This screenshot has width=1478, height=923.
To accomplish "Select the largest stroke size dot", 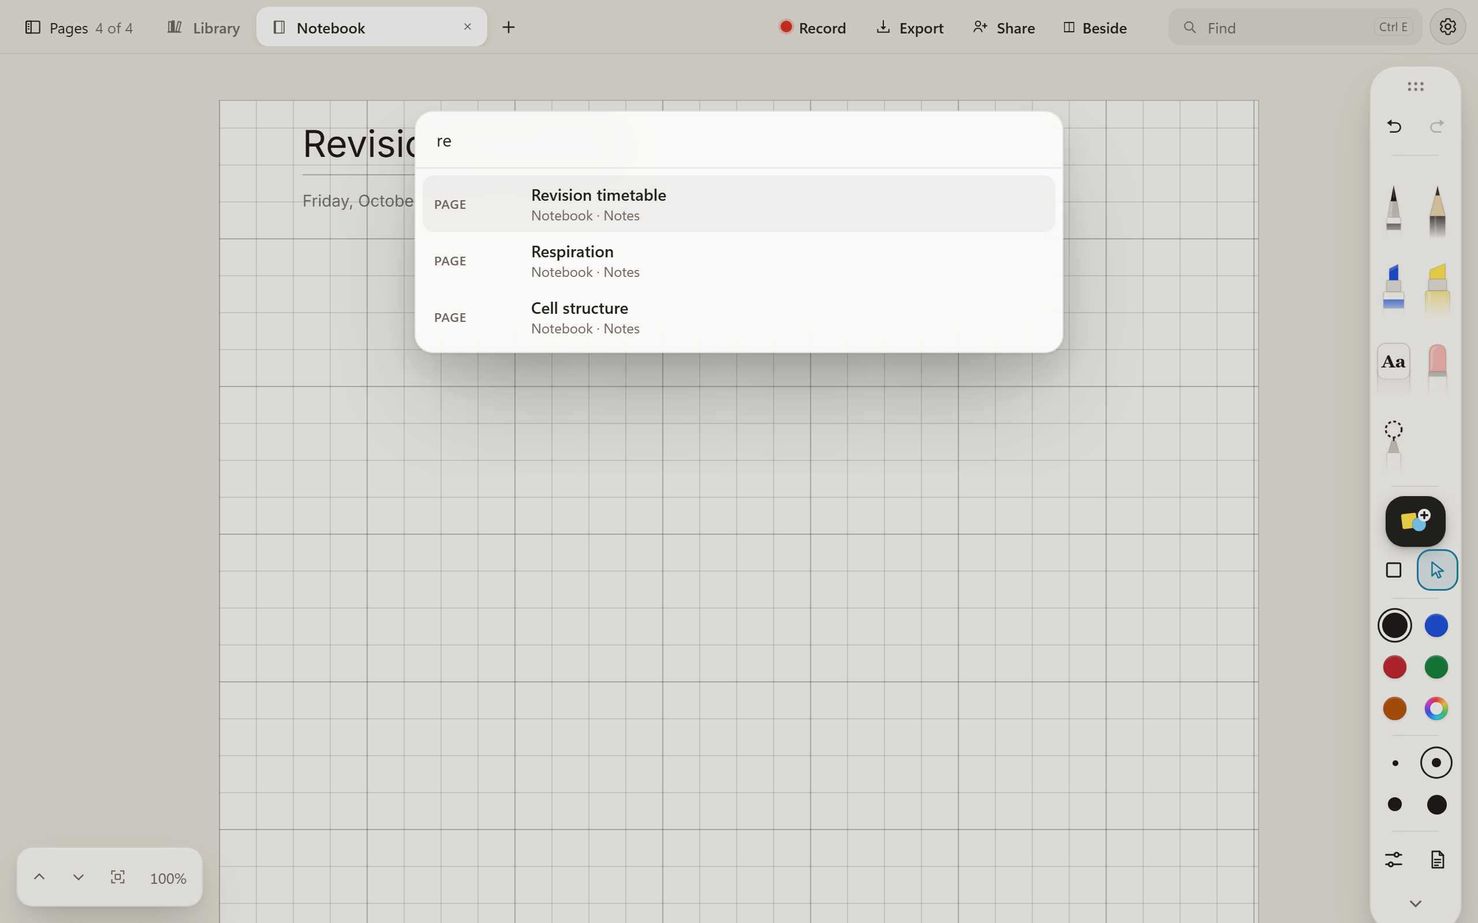I will coord(1436,805).
